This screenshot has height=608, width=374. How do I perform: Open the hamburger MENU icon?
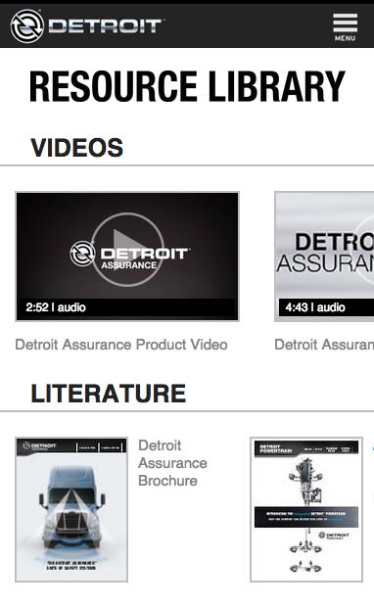pos(345,26)
